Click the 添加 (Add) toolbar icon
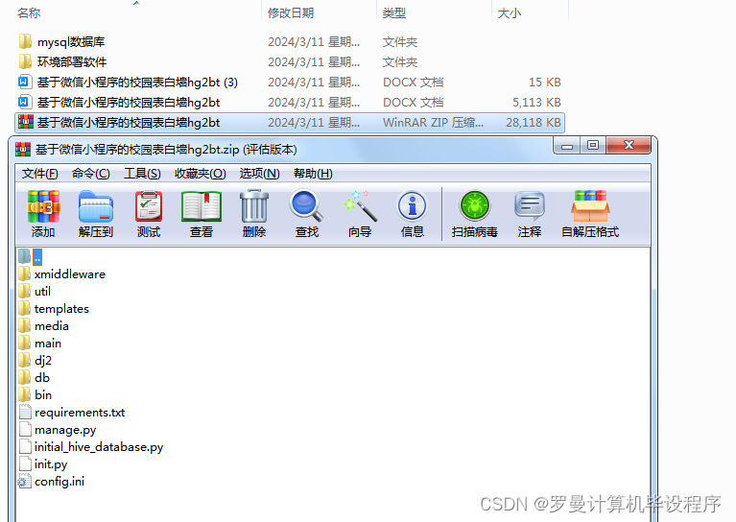 [x=43, y=206]
